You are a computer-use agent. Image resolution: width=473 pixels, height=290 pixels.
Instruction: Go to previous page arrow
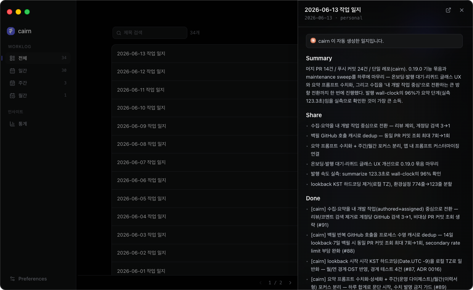(261, 283)
